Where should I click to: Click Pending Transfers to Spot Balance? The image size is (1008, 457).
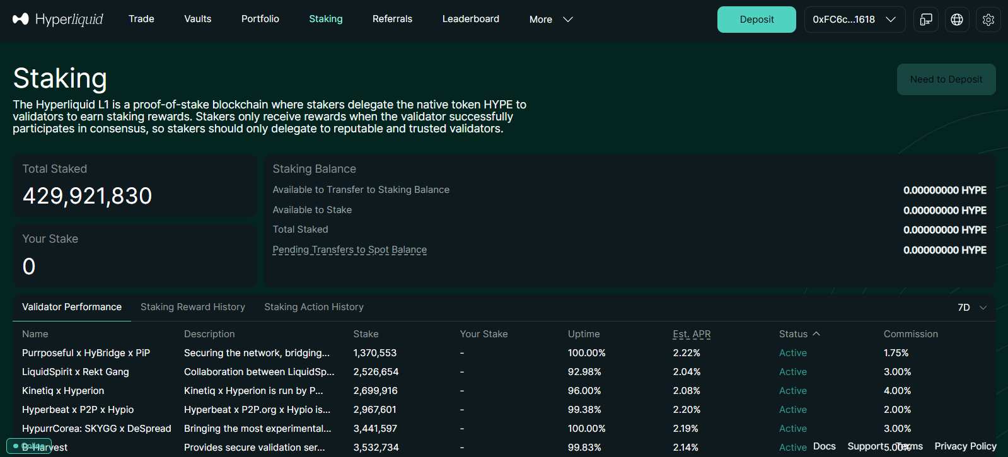[x=350, y=250]
